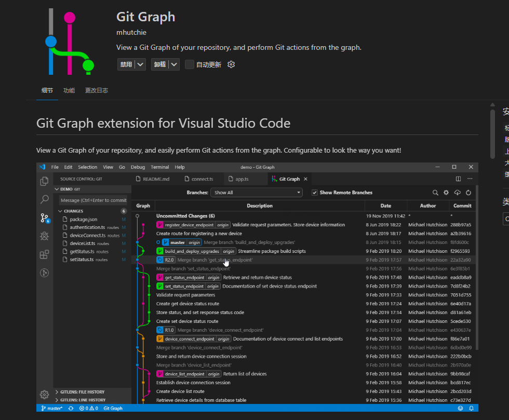This screenshot has height=420, width=509.
Task: Select the Uncommitted Changes (6) row
Action: click(x=303, y=216)
